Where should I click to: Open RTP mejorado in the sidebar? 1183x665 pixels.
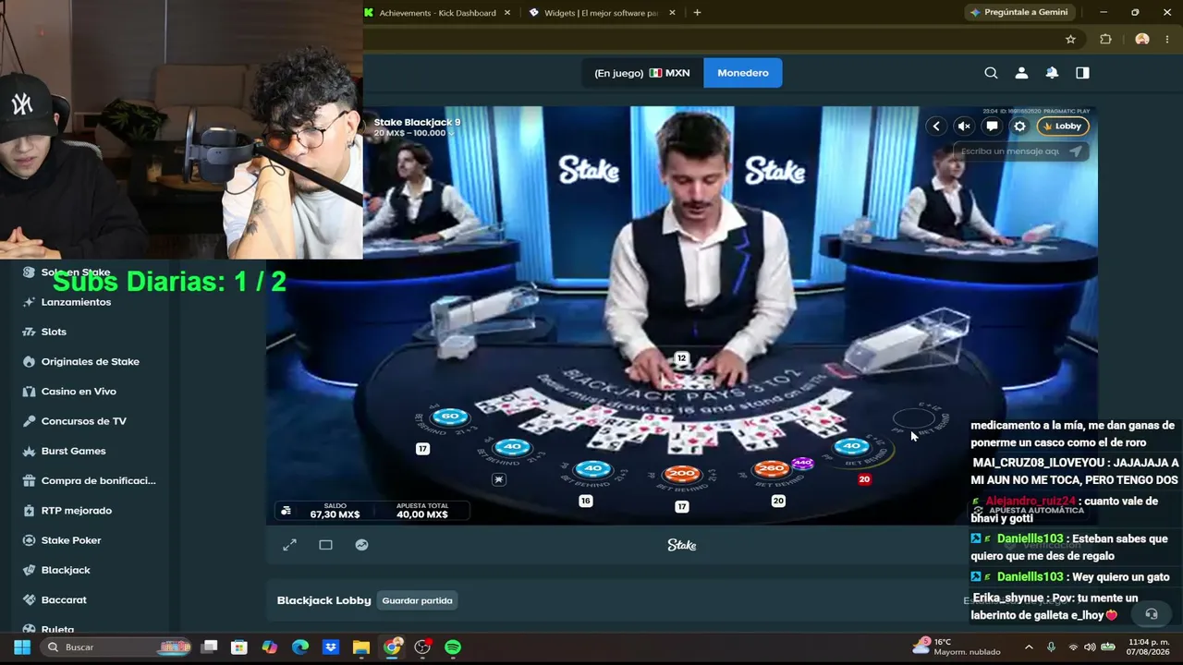tap(76, 511)
